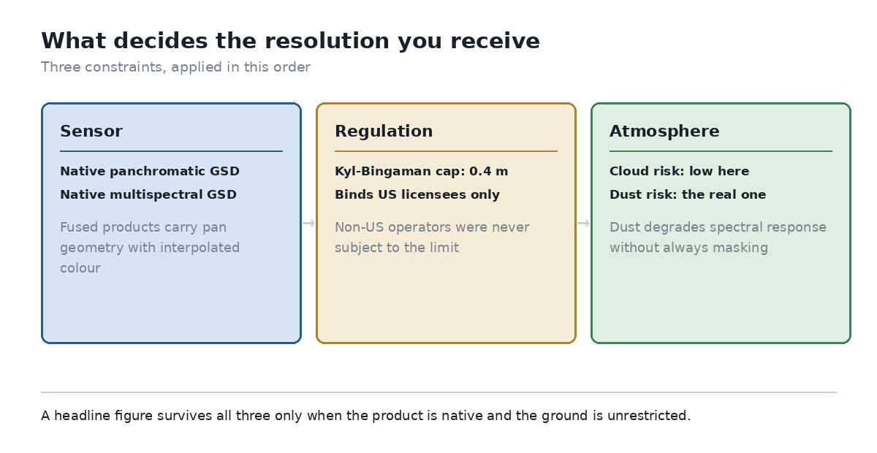Click 'Native multispectral GSD' line
Image resolution: width=877 pixels, height=453 pixels.
tap(148, 195)
